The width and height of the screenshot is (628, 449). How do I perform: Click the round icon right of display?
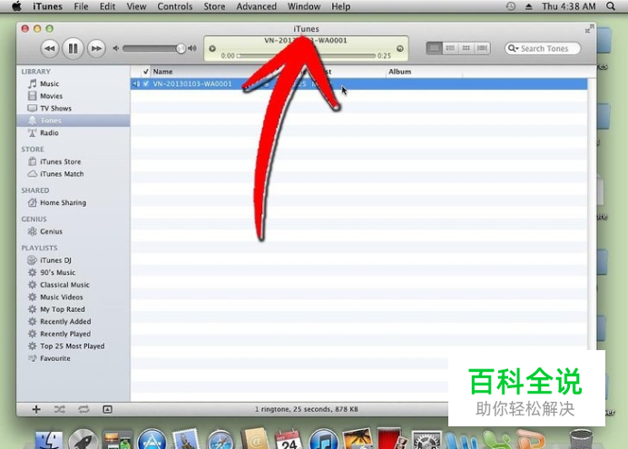pyautogui.click(x=399, y=48)
